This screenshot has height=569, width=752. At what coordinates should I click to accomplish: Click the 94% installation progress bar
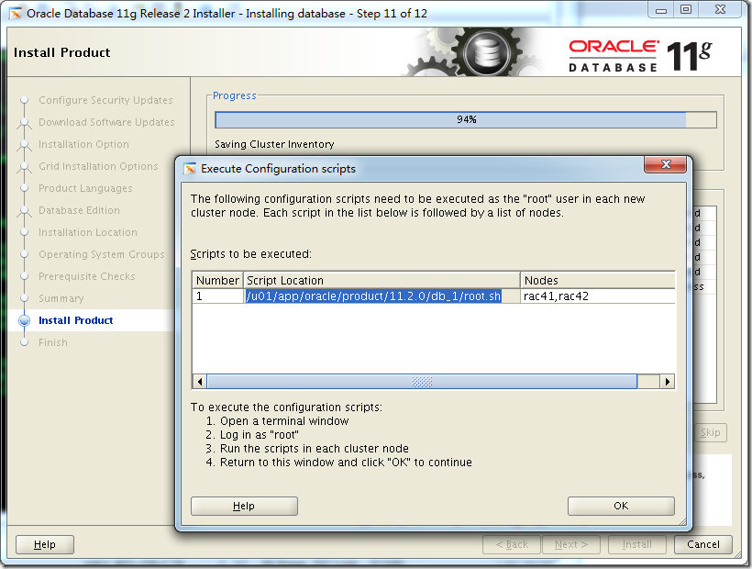466,119
